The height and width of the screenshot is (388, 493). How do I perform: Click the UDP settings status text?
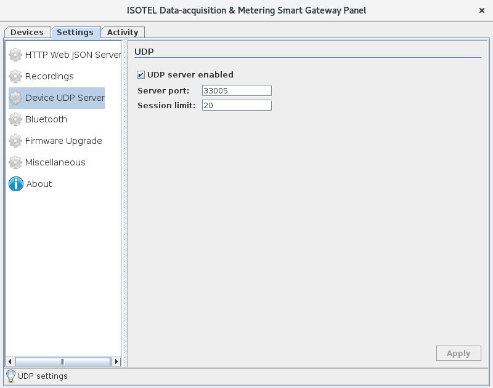[43, 376]
